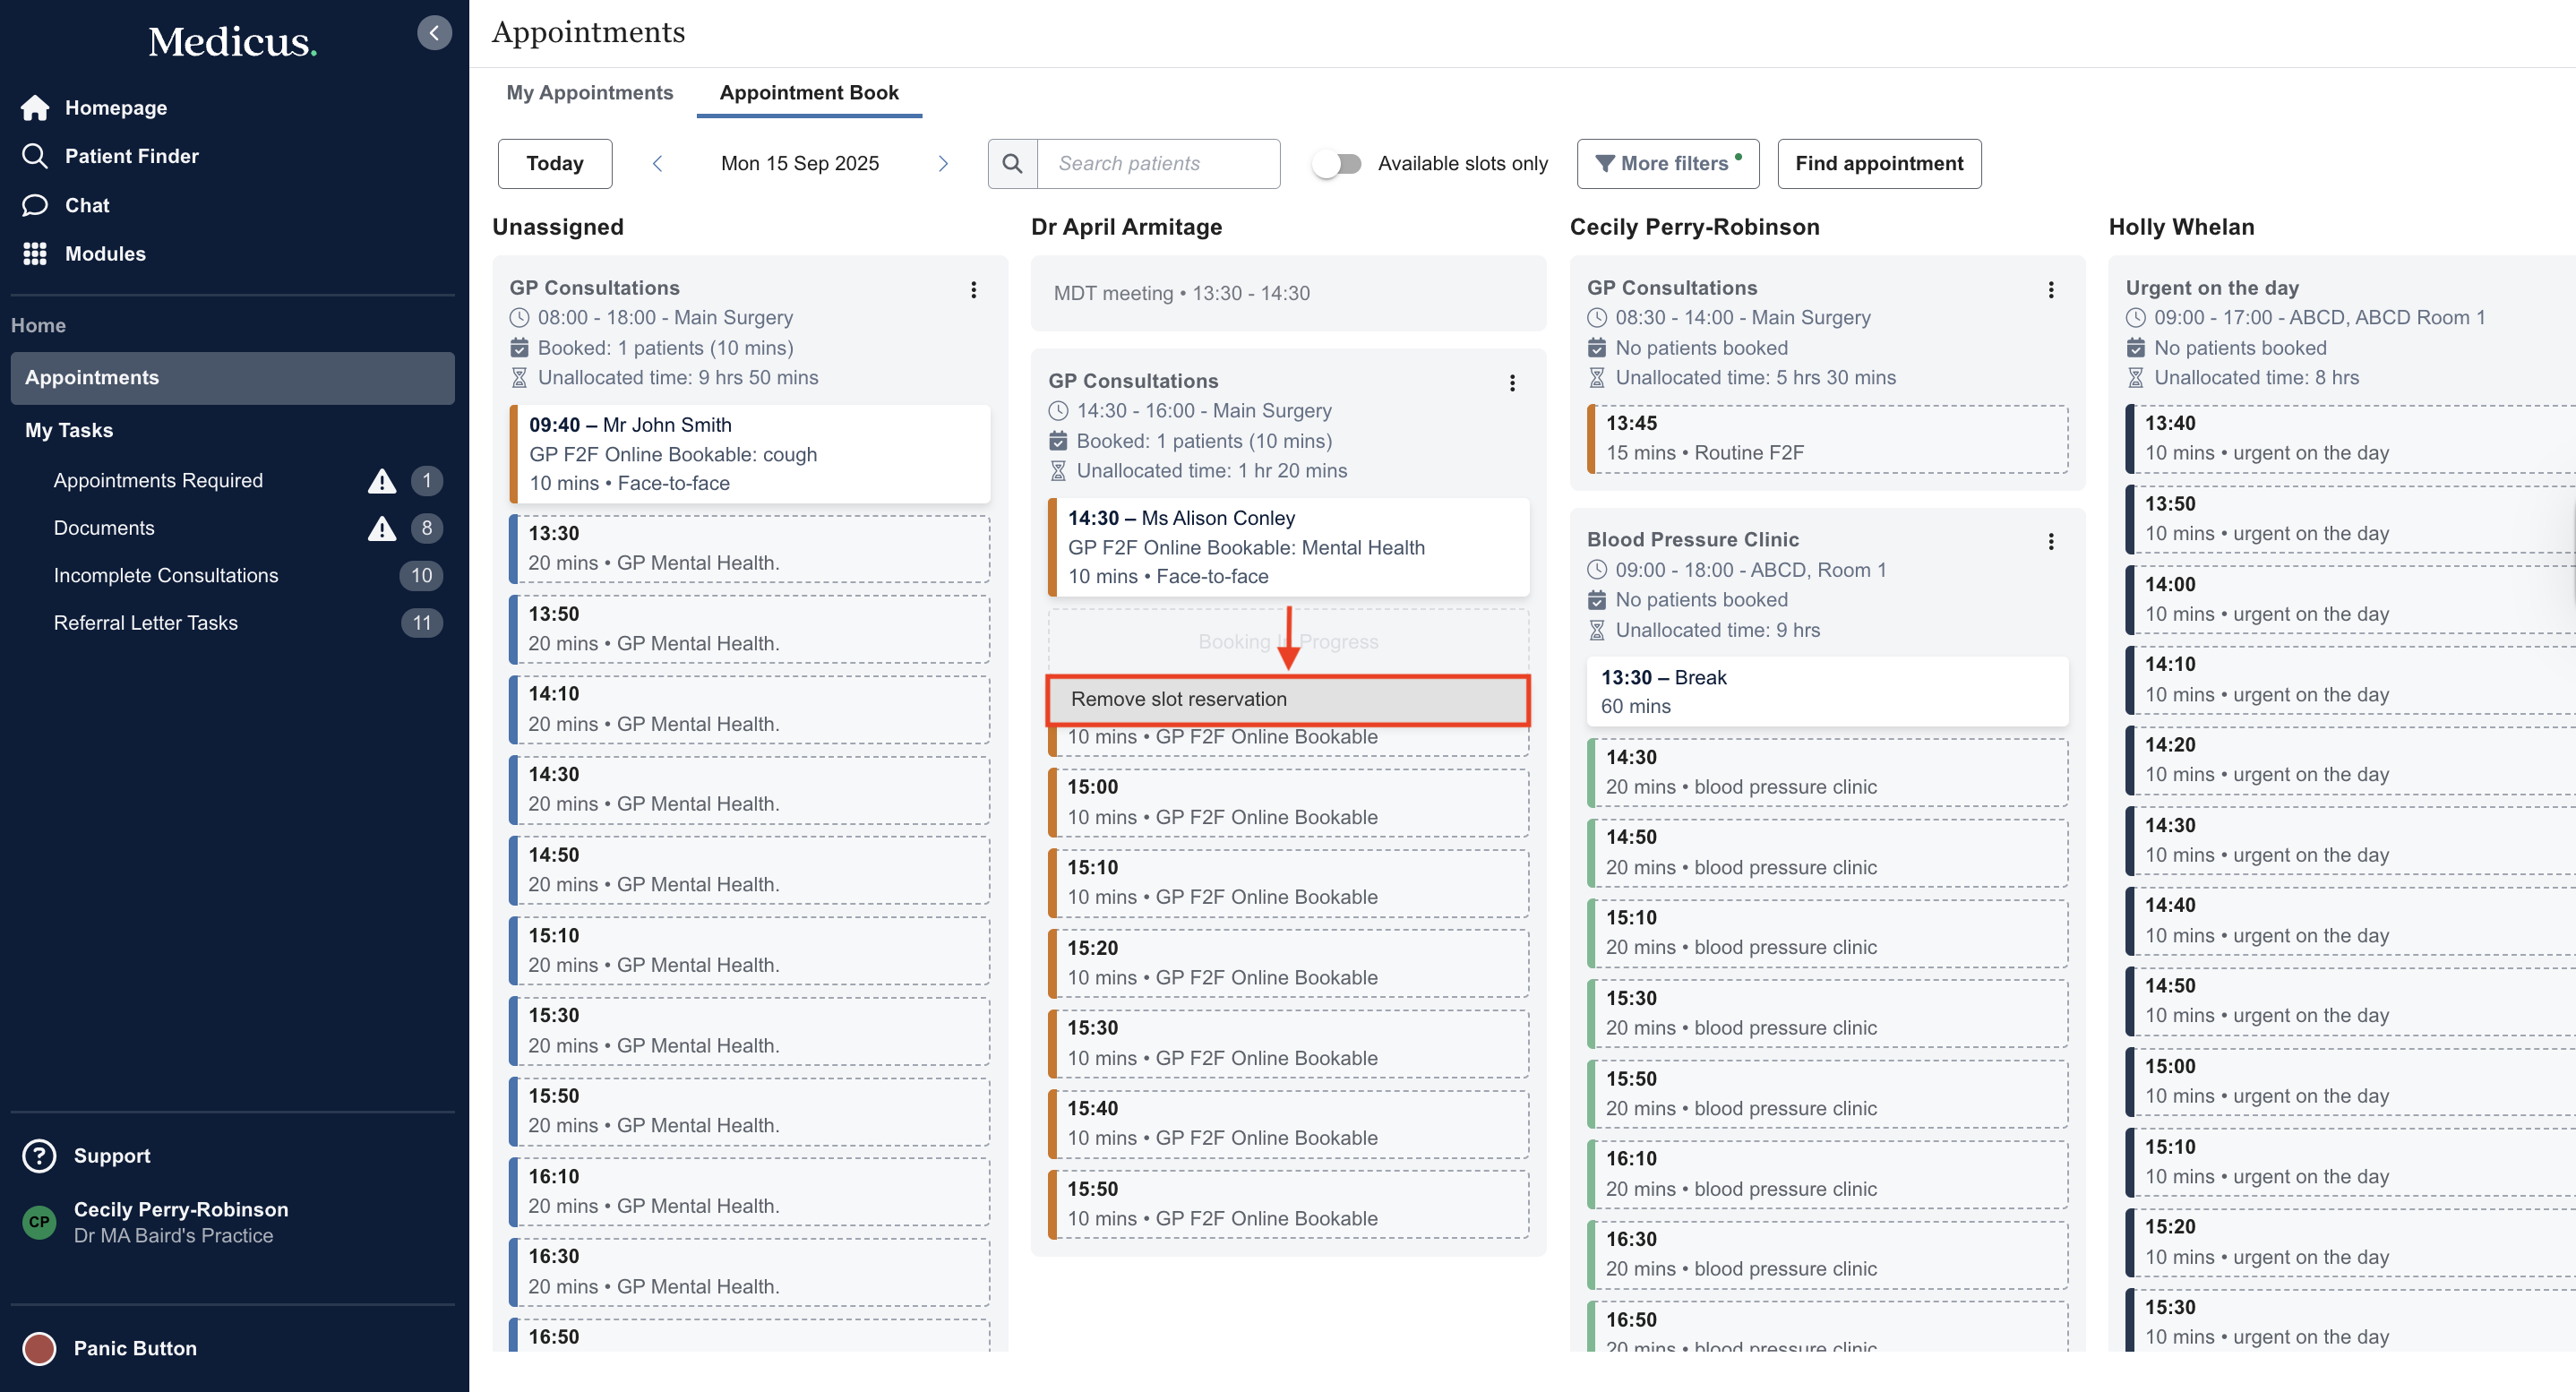Click the red Panic Button icon
Screen dimensions: 2576x1392
(x=39, y=1348)
